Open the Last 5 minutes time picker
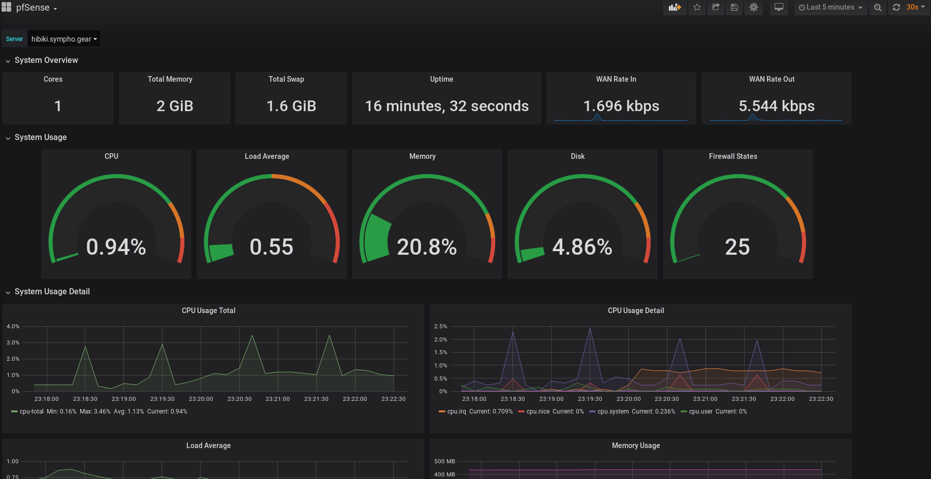The image size is (931, 479). click(x=830, y=8)
